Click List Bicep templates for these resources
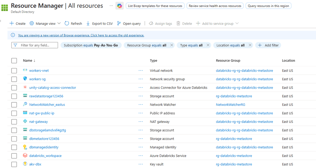 point(155,6)
